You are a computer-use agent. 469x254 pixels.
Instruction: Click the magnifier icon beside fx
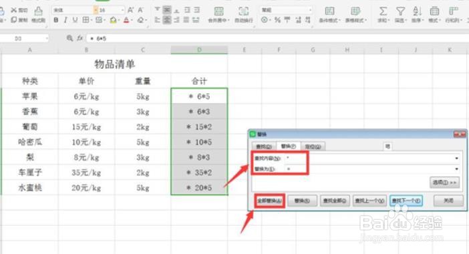[69, 38]
